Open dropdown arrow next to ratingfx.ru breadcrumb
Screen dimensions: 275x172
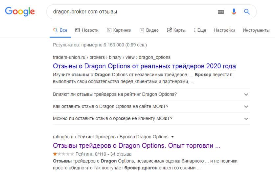(173, 137)
